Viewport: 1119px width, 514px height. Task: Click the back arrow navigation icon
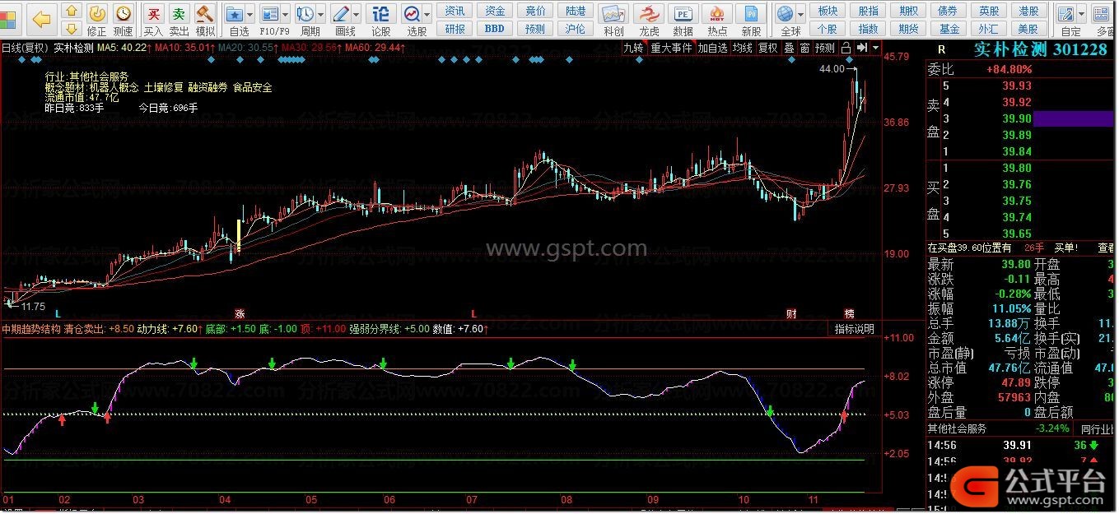[41, 17]
